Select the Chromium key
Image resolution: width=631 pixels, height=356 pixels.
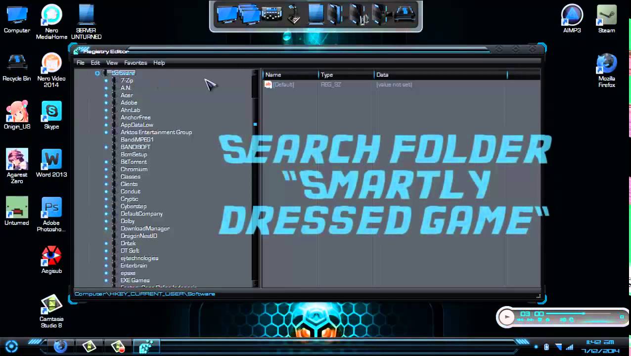pyautogui.click(x=134, y=170)
